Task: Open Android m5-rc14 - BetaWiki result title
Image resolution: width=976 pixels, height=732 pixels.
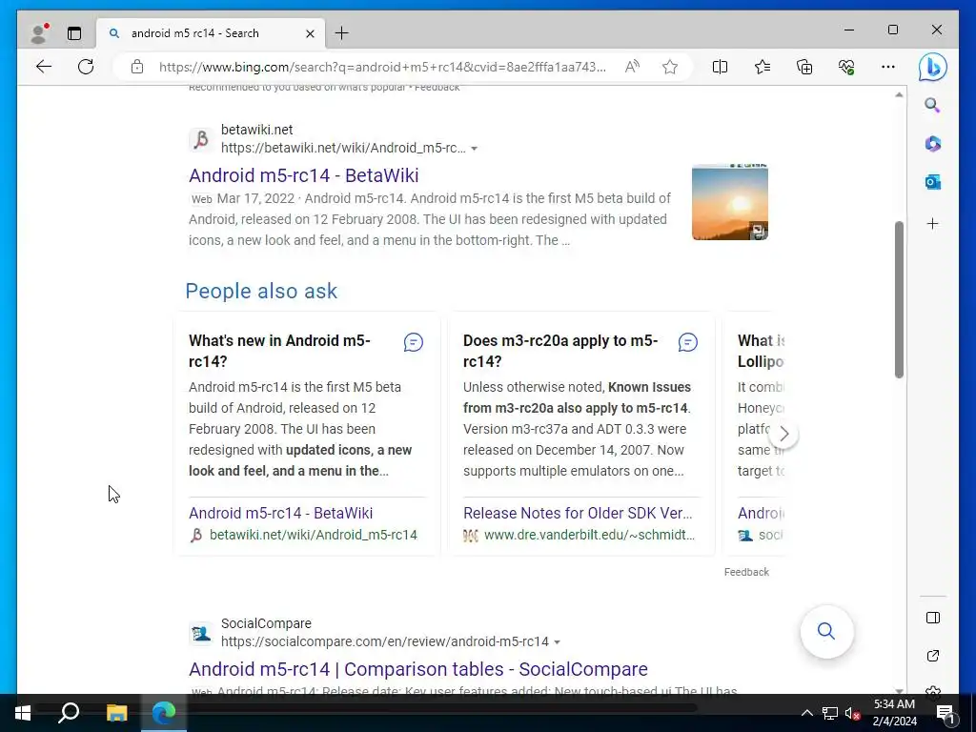Action: [x=304, y=175]
